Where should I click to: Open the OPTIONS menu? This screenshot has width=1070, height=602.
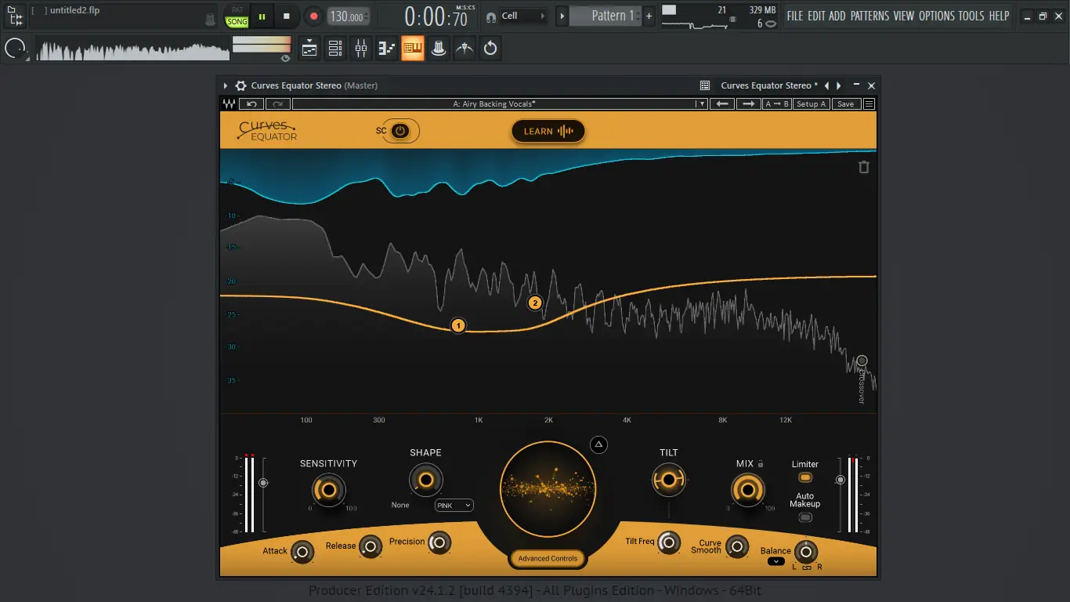click(x=937, y=16)
